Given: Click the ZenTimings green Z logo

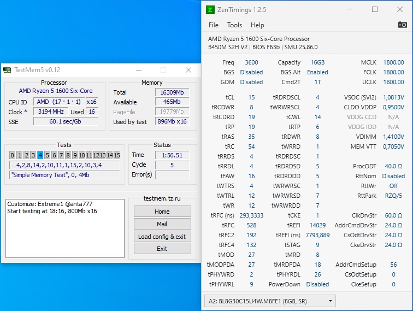Looking at the screenshot, I should click(210, 10).
